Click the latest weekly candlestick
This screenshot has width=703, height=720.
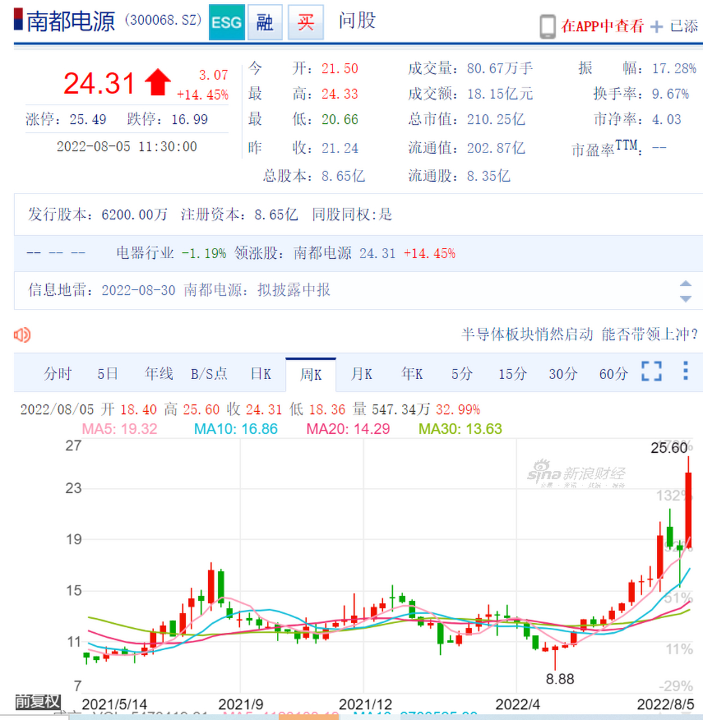[688, 509]
